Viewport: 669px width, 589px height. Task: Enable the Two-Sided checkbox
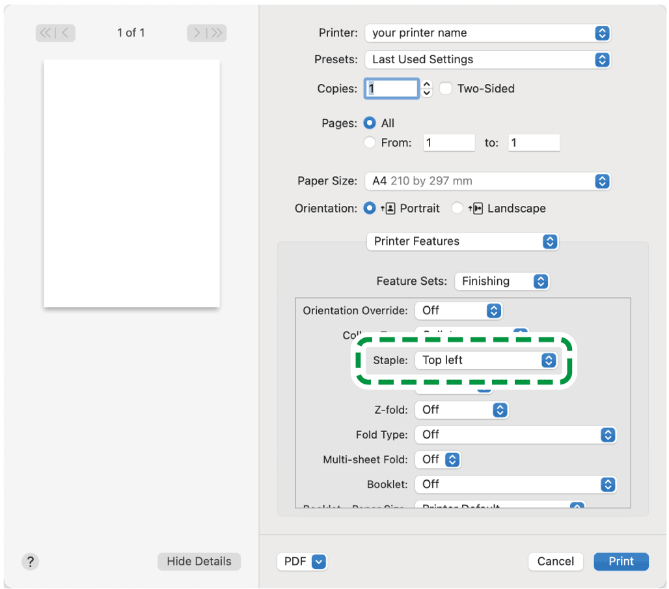[x=446, y=89]
